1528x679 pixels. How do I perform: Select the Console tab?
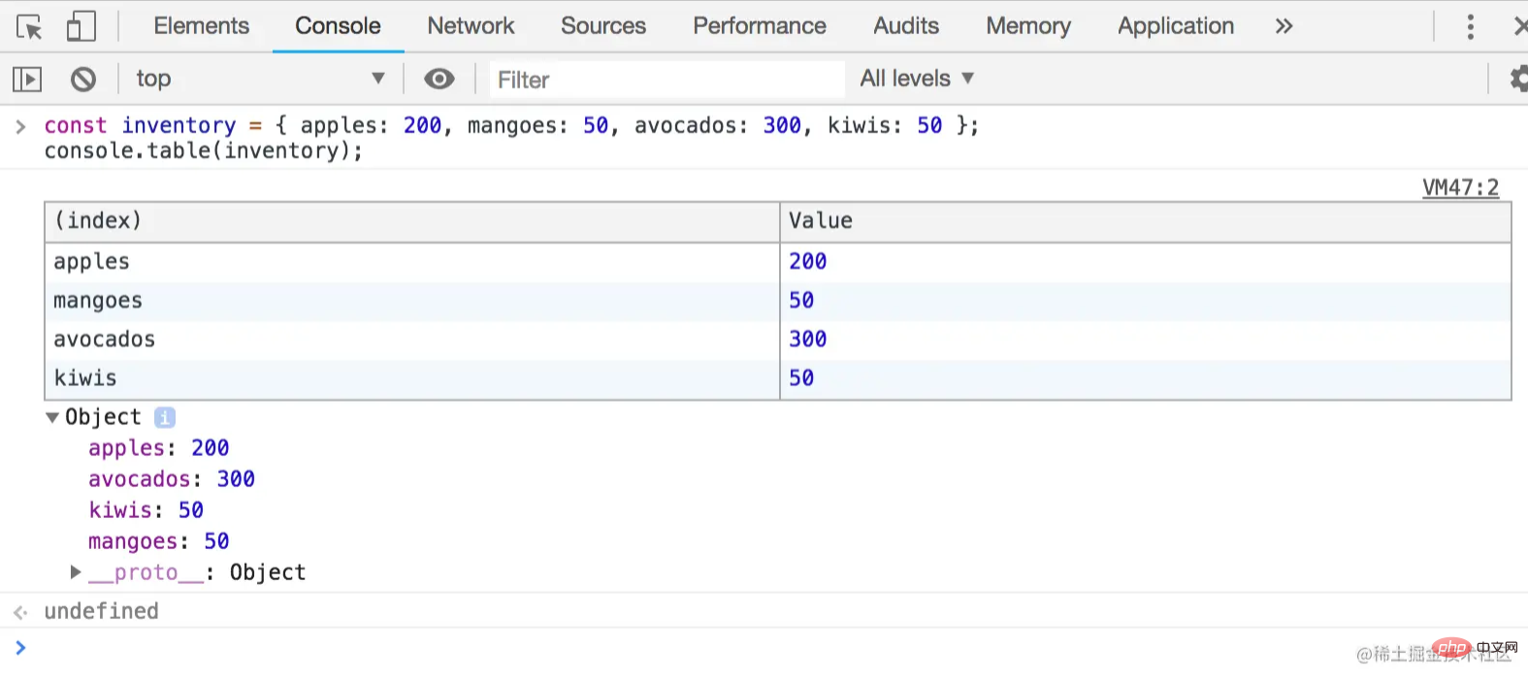tap(338, 26)
